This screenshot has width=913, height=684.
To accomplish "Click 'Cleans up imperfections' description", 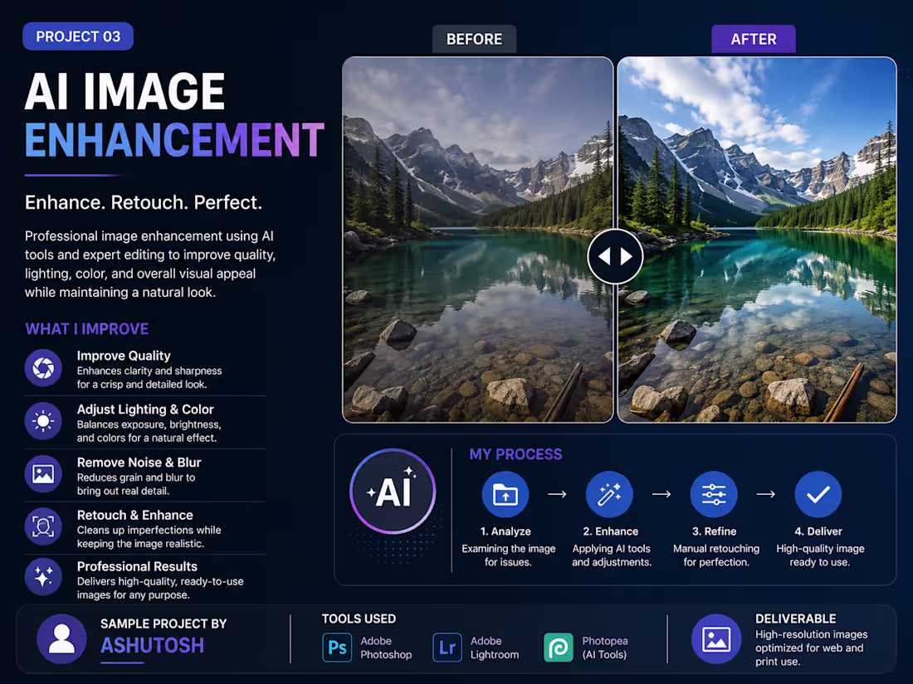I will (149, 536).
